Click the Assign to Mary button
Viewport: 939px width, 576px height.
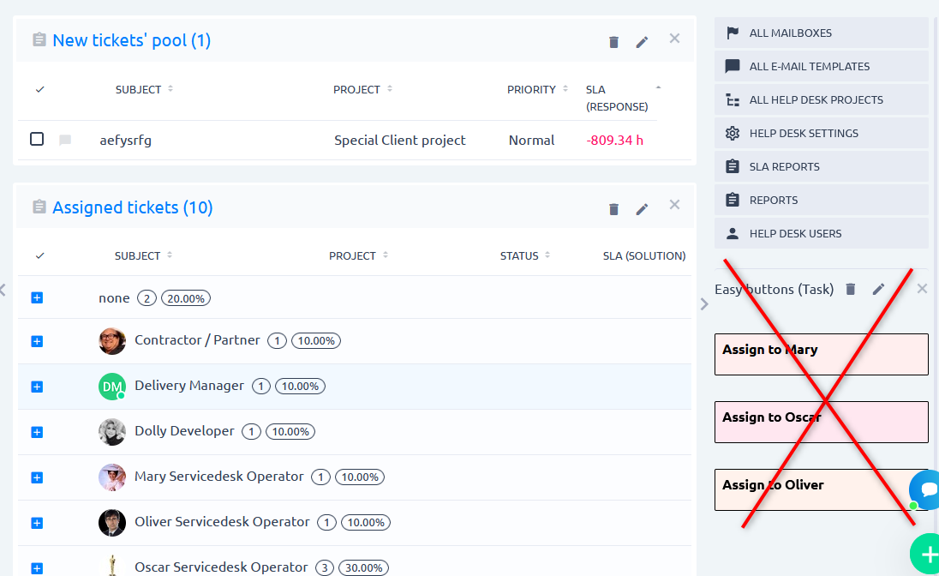tap(821, 354)
